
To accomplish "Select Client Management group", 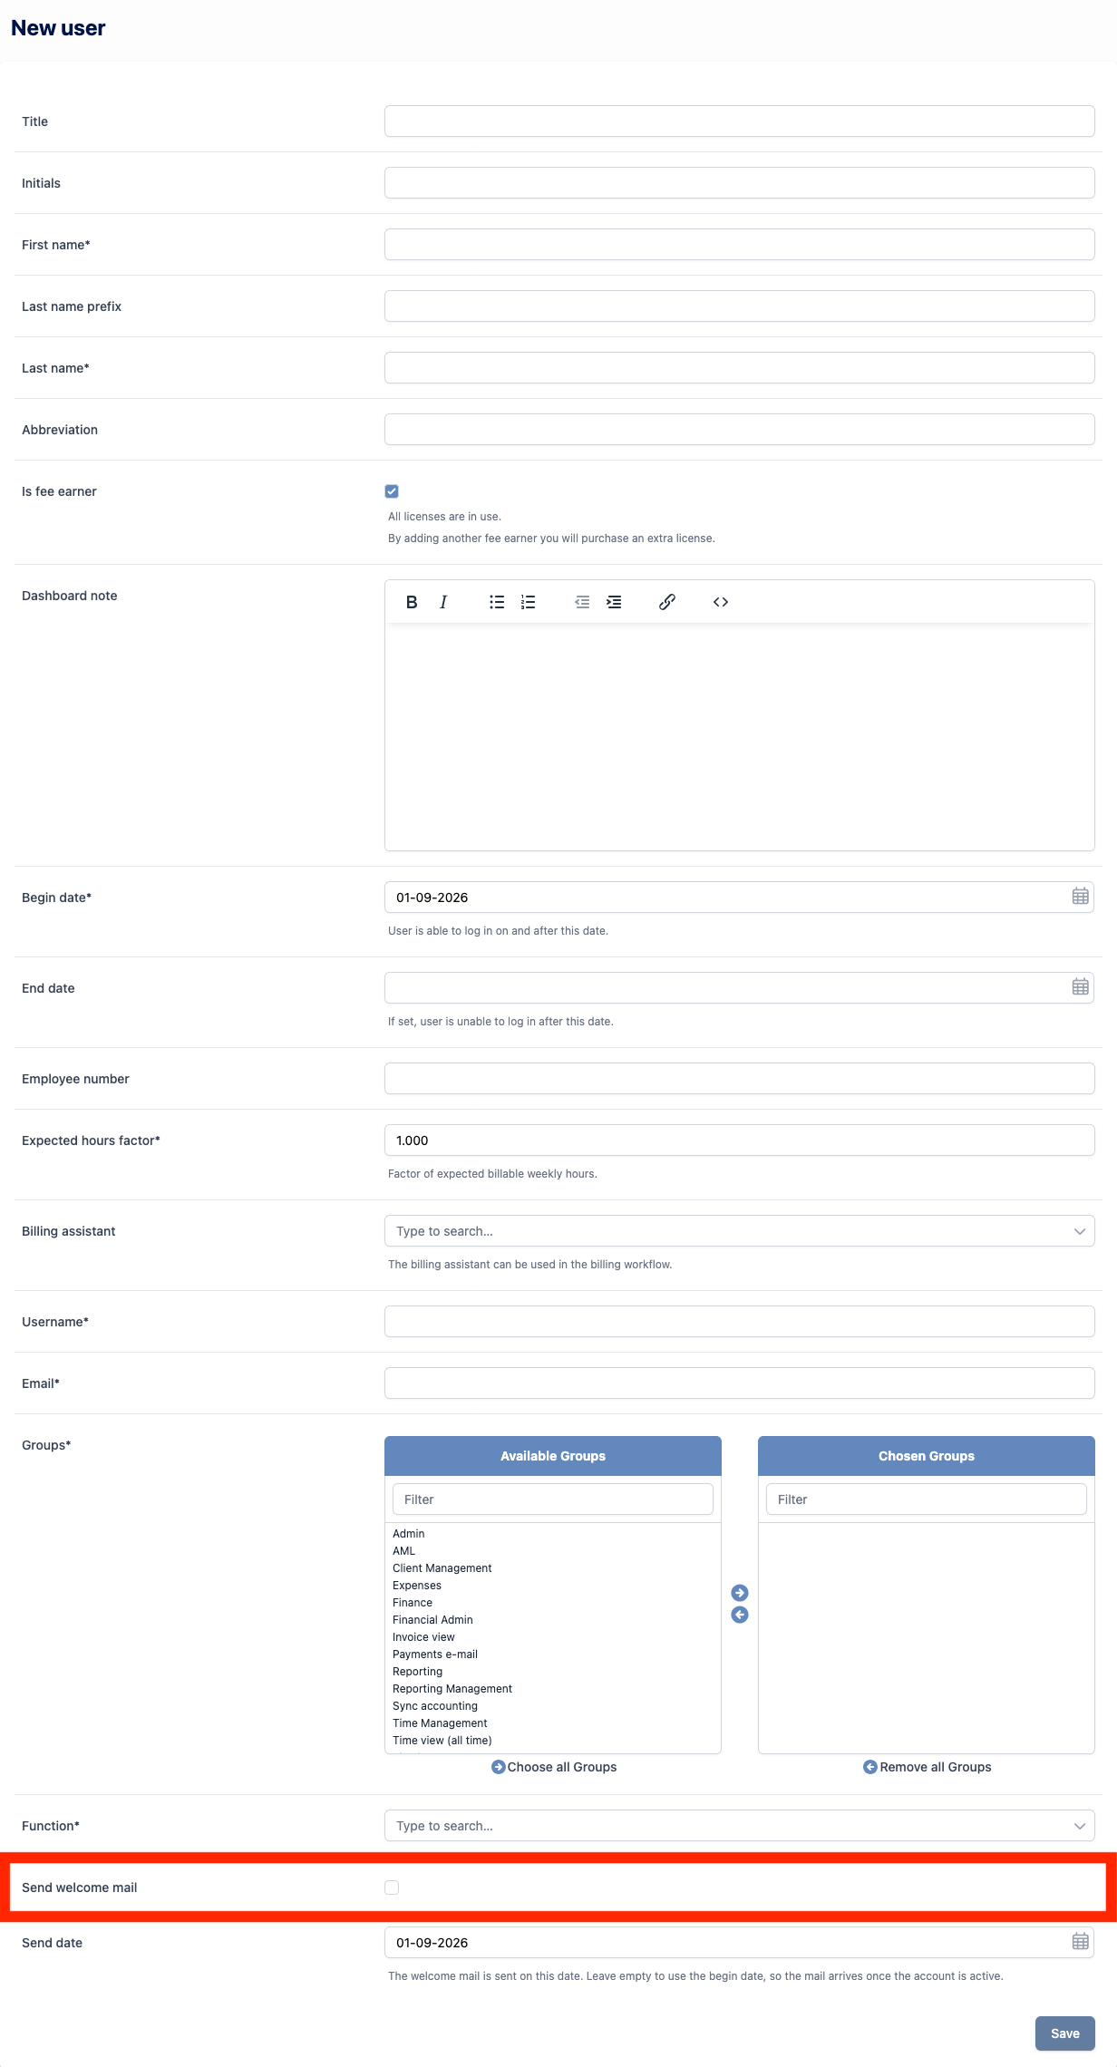I will click(442, 1568).
